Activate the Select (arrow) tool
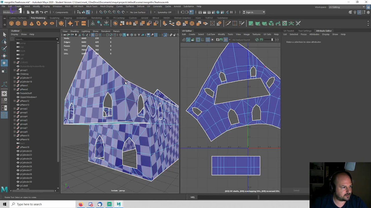 [x=4, y=35]
